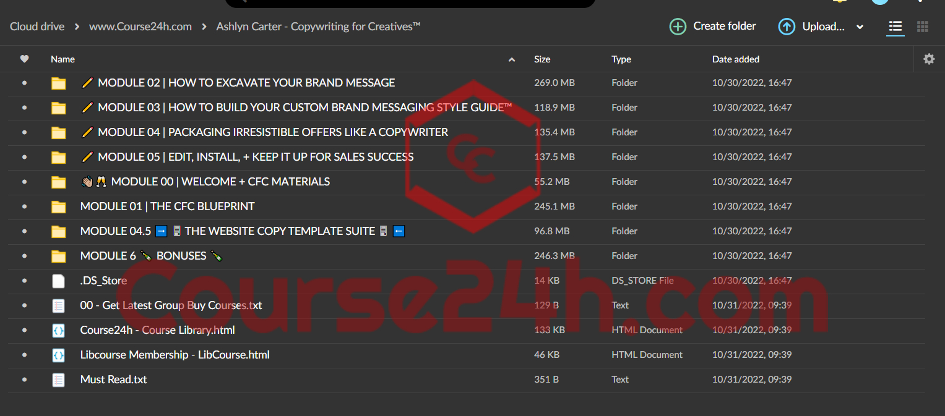945x416 pixels.
Task: Go to Cloud drive breadcrumb
Action: [37, 27]
